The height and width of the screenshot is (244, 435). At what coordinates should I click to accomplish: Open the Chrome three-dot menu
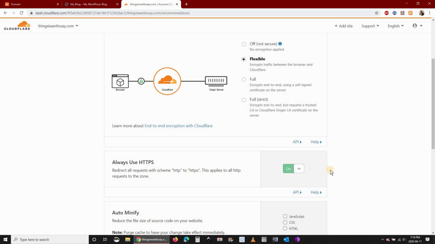click(430, 13)
